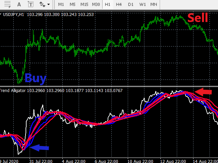Switch chart to M15 timeframe

click(x=84, y=4)
